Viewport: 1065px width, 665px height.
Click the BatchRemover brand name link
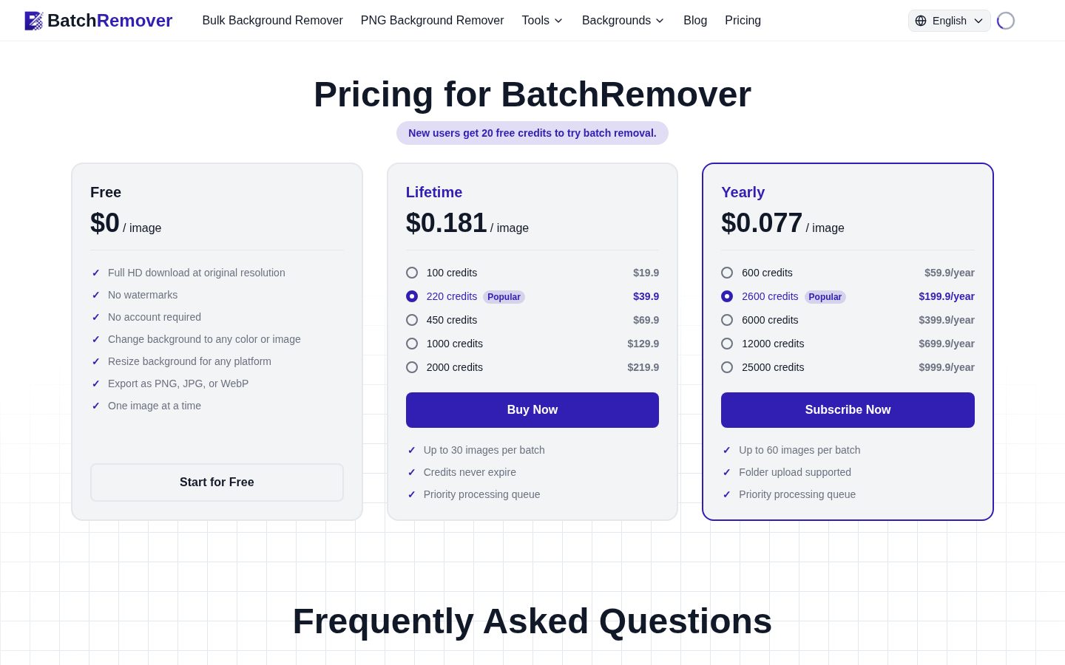tap(109, 21)
